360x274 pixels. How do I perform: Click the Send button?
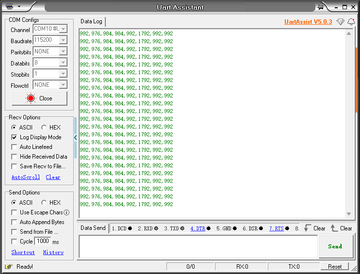point(335,246)
